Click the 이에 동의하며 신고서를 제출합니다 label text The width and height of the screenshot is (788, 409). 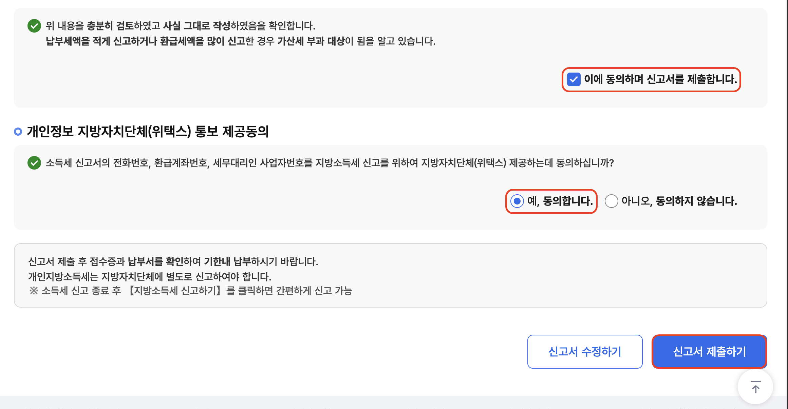[660, 79]
